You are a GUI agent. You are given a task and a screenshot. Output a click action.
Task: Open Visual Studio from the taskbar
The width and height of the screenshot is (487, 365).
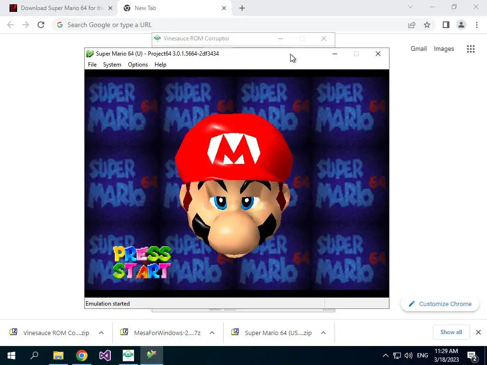coord(105,355)
